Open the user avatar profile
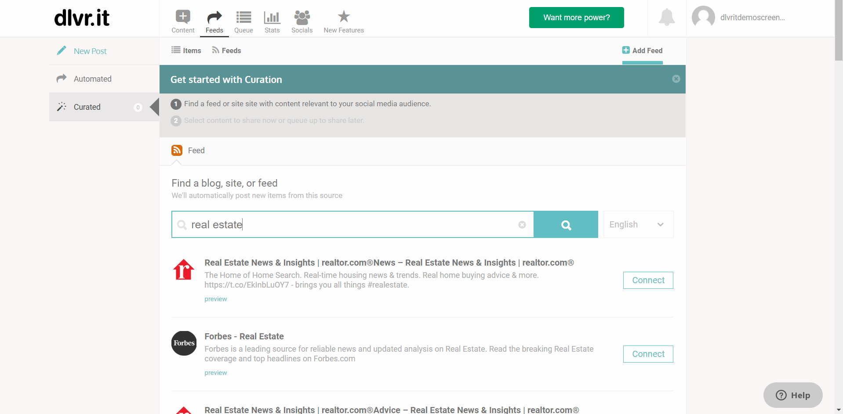The image size is (843, 414). 703,17
